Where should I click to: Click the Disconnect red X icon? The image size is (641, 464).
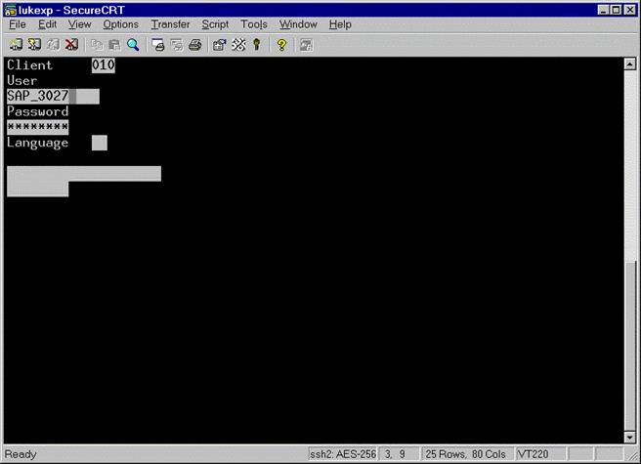pos(71,45)
